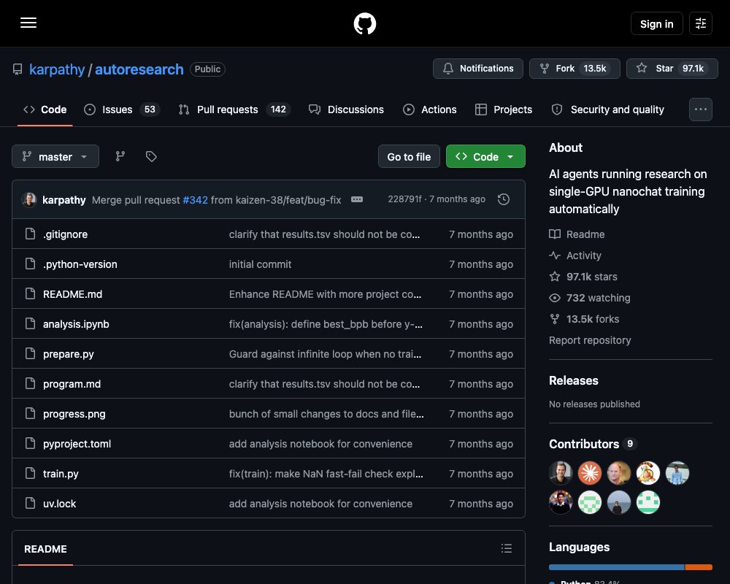Open the master branch dropdown
The width and height of the screenshot is (730, 584).
pyautogui.click(x=55, y=156)
